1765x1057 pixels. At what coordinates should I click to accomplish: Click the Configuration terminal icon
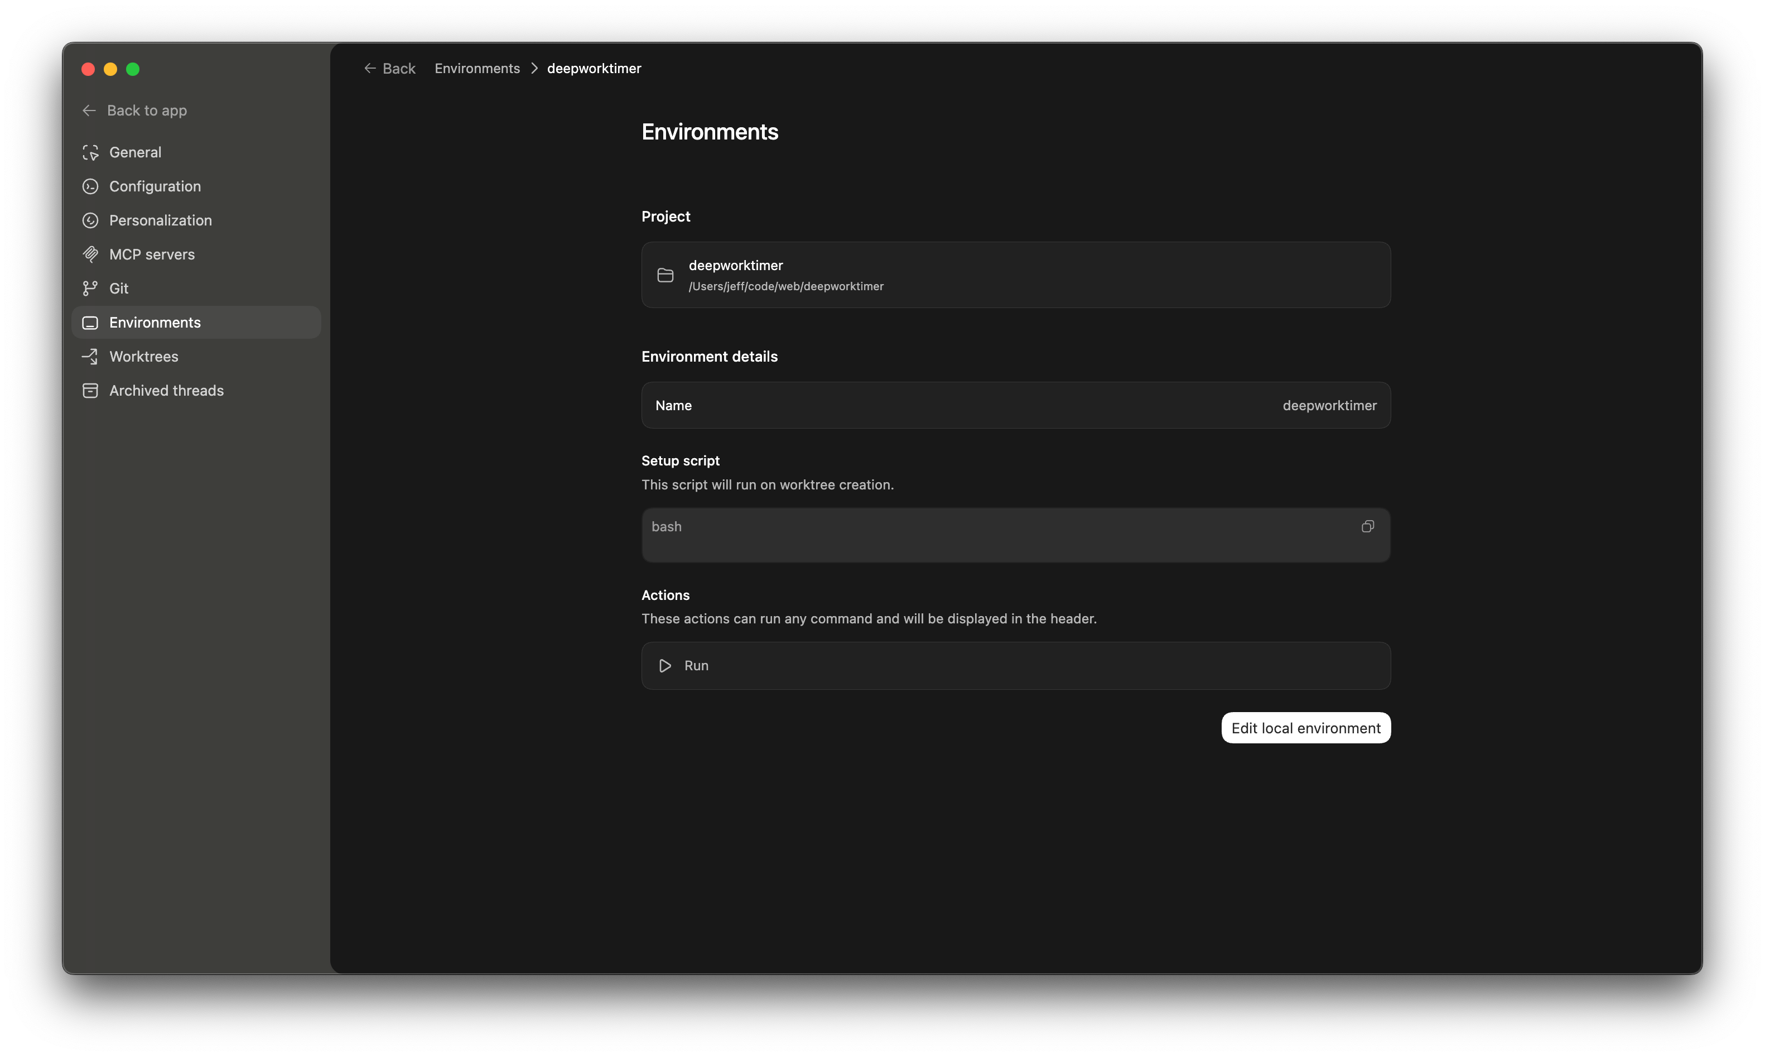(x=90, y=186)
